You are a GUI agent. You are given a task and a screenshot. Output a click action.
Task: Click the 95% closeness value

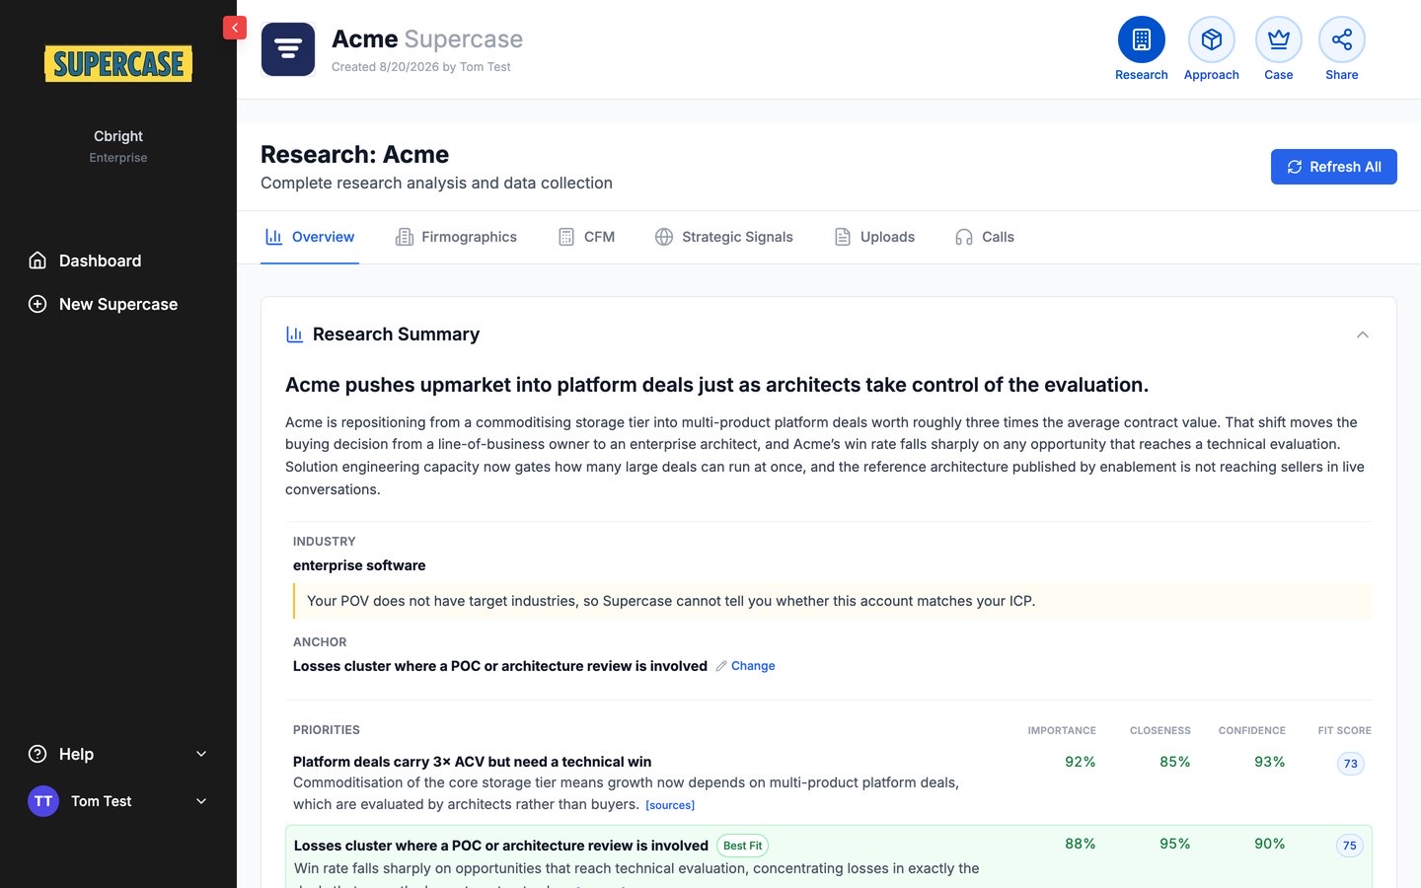tap(1175, 844)
